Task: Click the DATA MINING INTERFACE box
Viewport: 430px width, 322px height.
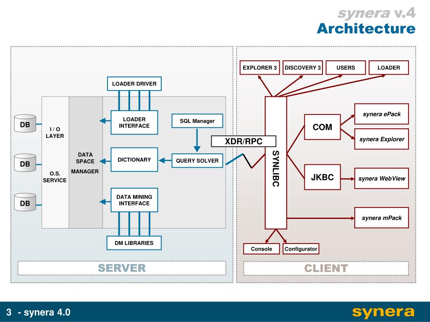Action: tap(134, 200)
